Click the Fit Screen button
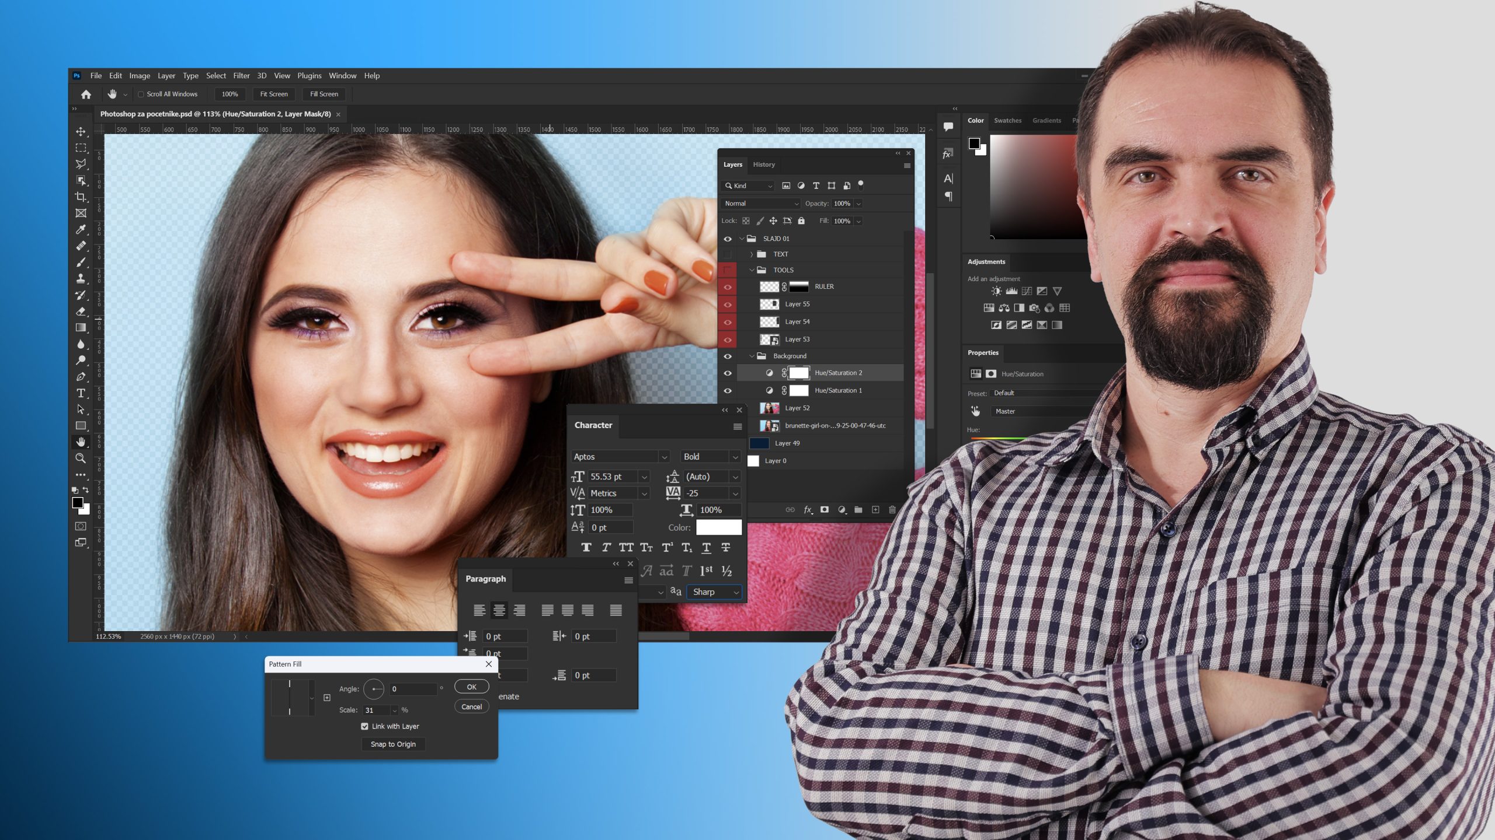The image size is (1495, 840). point(273,94)
